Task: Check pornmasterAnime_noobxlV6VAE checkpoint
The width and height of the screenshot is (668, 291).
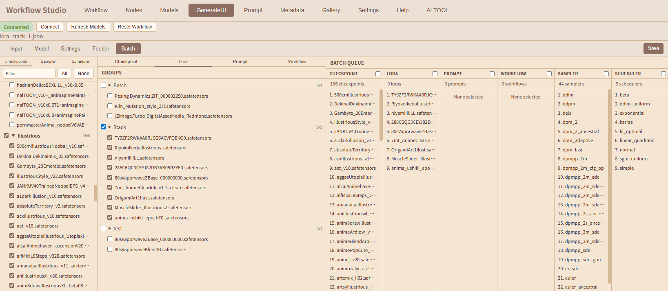Action: 12,125
